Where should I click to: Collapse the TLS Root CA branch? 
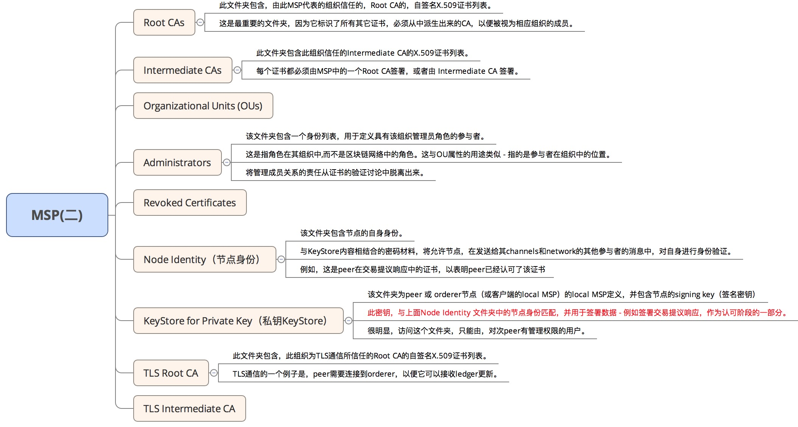click(214, 373)
